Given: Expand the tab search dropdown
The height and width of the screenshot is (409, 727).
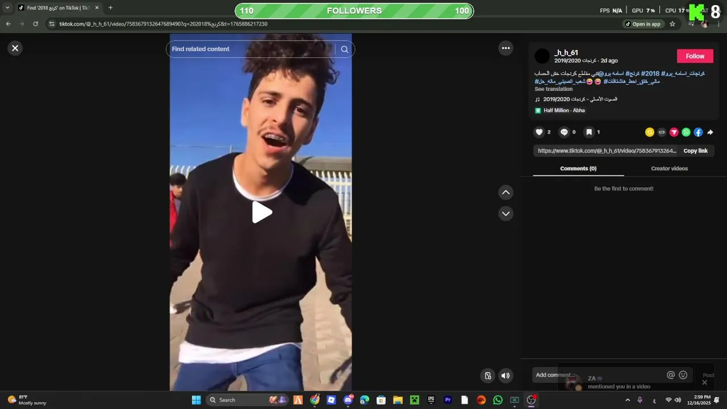Looking at the screenshot, I should (x=7, y=8).
